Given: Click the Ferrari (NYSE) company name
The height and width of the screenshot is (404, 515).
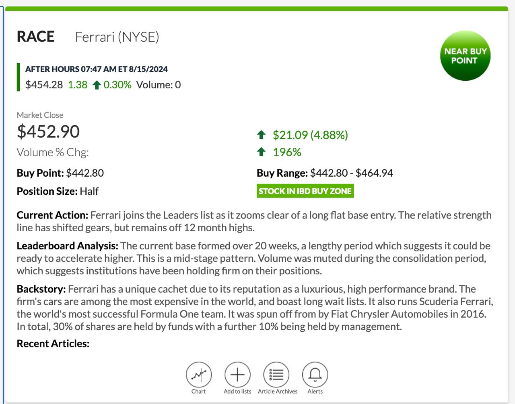Looking at the screenshot, I should coord(117,37).
